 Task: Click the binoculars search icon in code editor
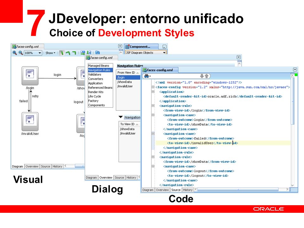point(147,76)
